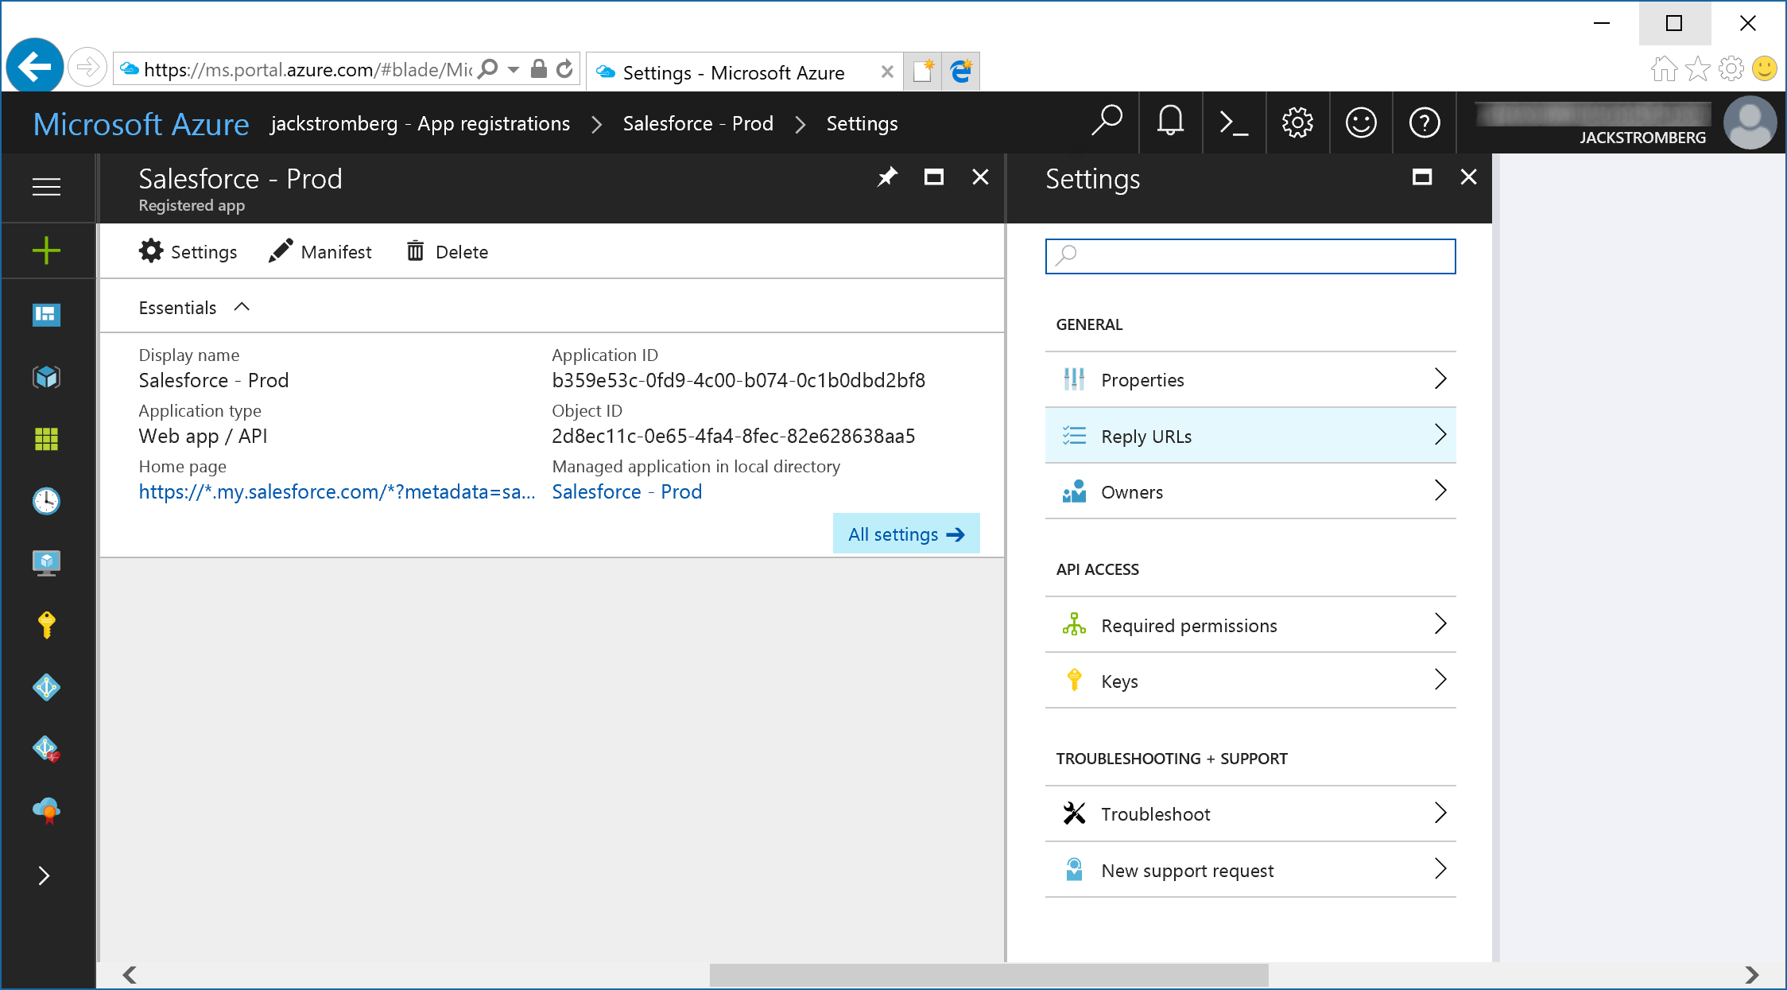Open portal settings gear in header
This screenshot has height=990, width=1787.
1297,122
